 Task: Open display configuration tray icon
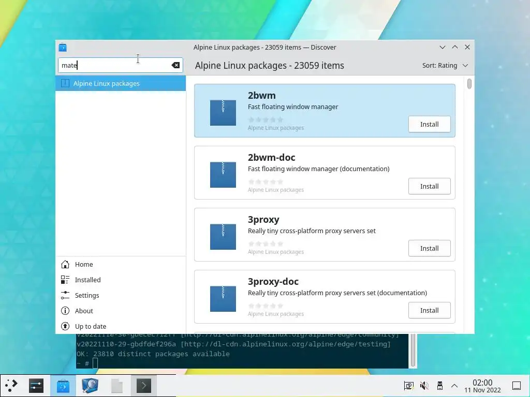[x=409, y=386]
